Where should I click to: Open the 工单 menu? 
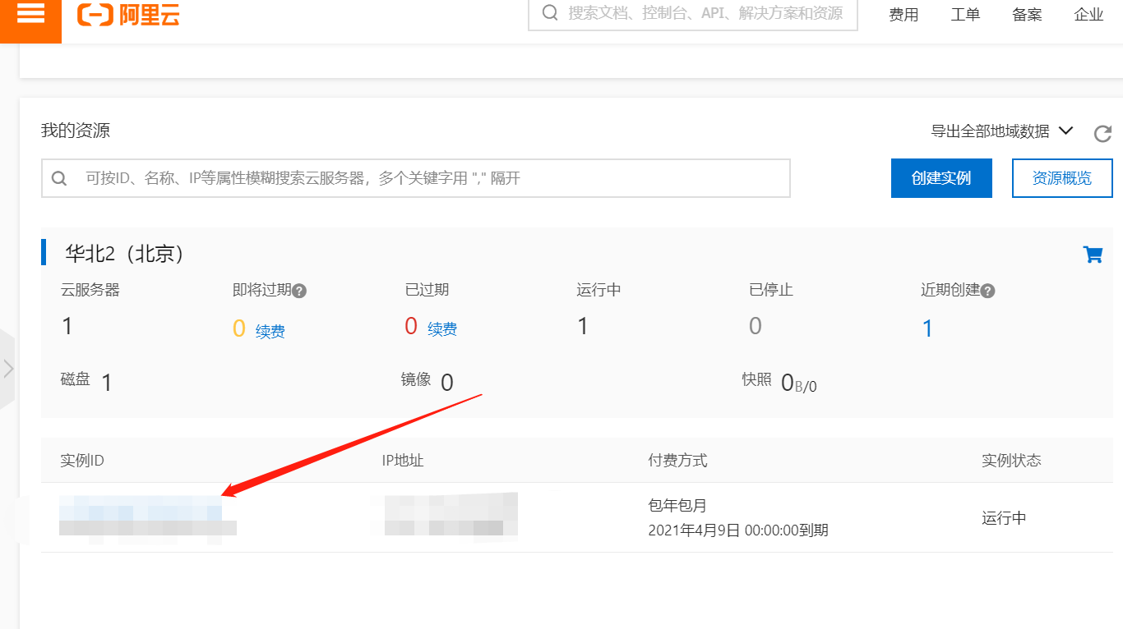click(965, 14)
